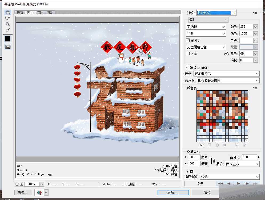The image size is (265, 200).
Task: Switch to the 四联 4-Up tab
Action: (x=50, y=12)
